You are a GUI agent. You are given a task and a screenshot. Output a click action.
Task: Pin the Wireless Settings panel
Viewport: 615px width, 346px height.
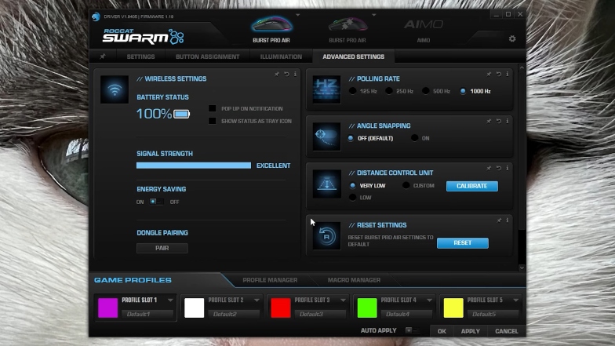point(277,74)
